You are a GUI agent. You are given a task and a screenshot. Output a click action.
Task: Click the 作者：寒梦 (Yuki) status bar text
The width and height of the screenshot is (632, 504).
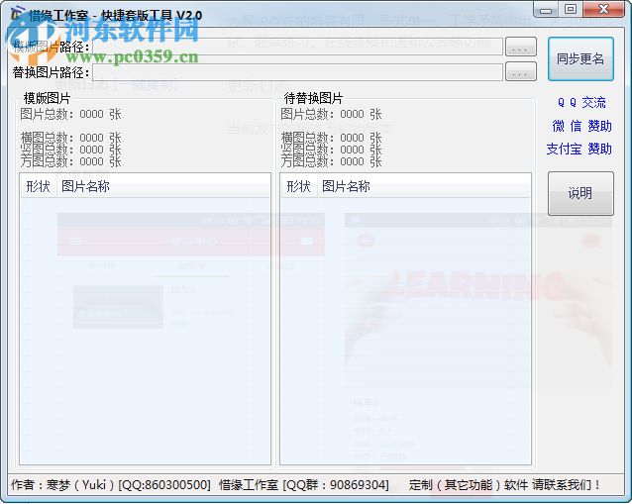(x=111, y=484)
